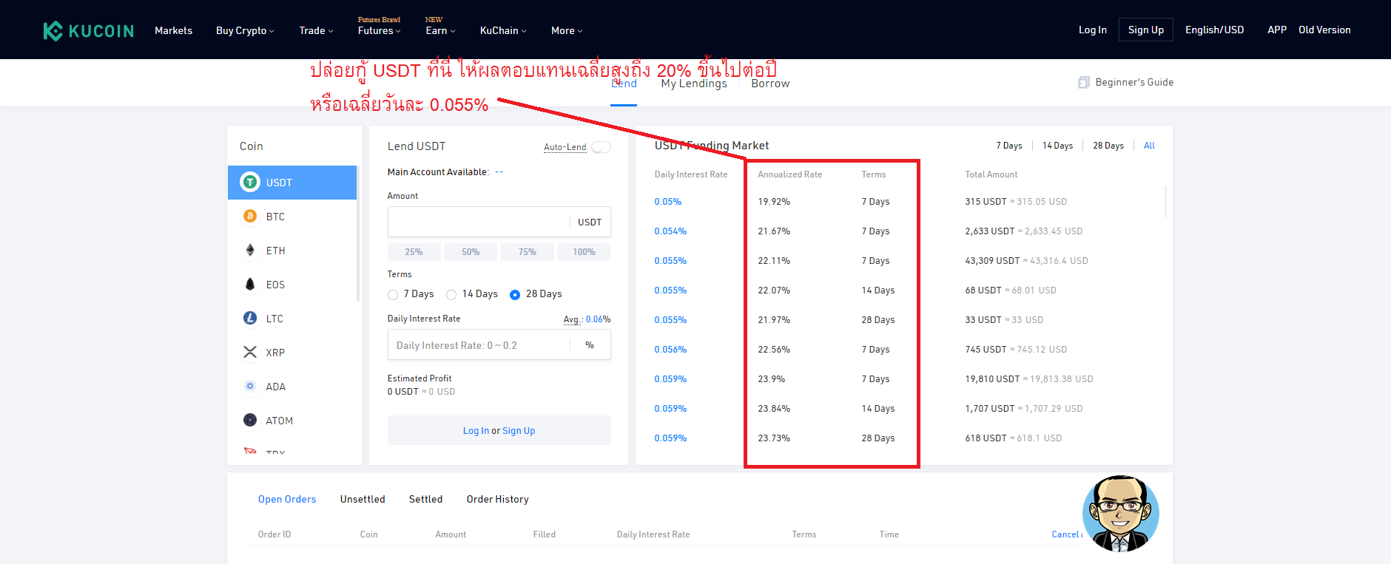Switch to Settled orders tab
This screenshot has height=564, width=1391.
click(425, 499)
